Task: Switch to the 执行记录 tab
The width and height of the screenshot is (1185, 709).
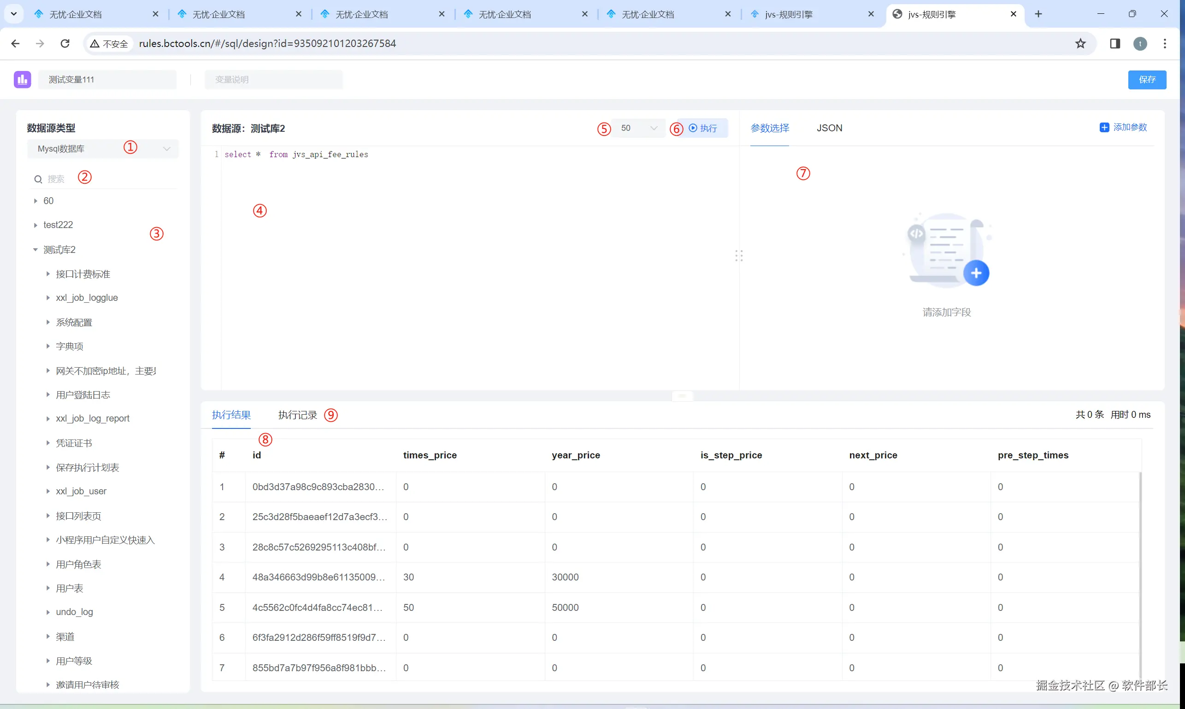Action: [x=297, y=415]
